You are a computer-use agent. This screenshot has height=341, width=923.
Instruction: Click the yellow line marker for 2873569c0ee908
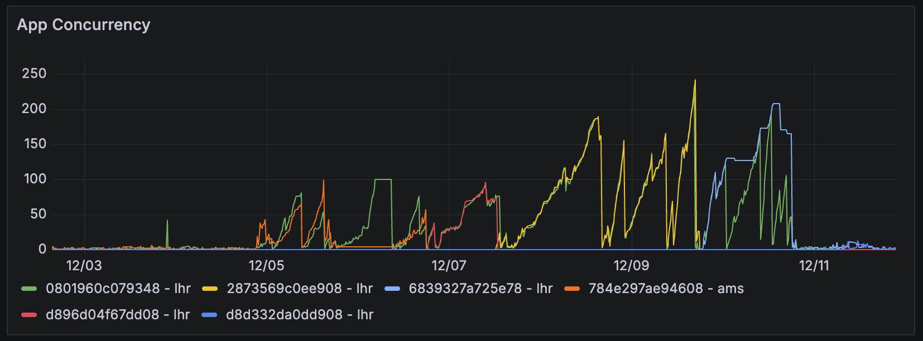click(210, 289)
